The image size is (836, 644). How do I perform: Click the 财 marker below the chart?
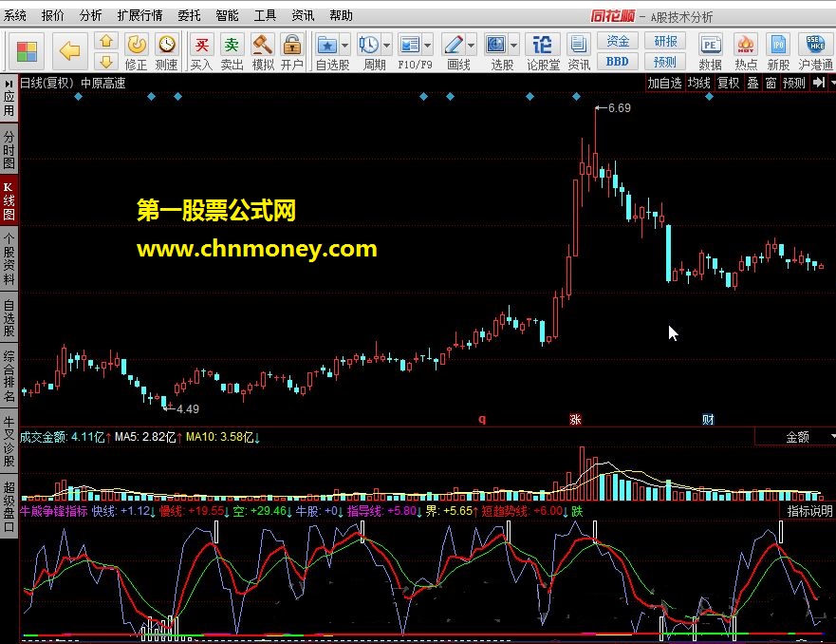(708, 420)
